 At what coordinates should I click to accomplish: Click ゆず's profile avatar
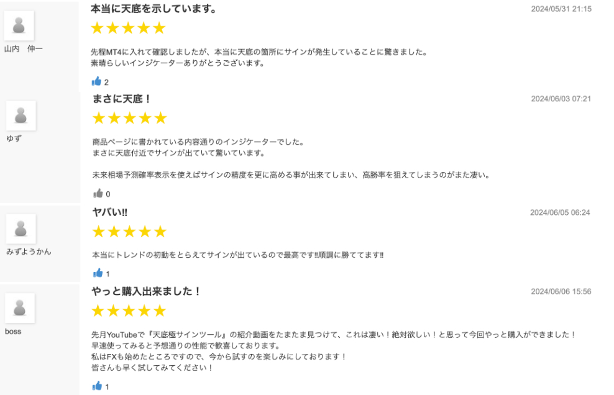coord(21,116)
